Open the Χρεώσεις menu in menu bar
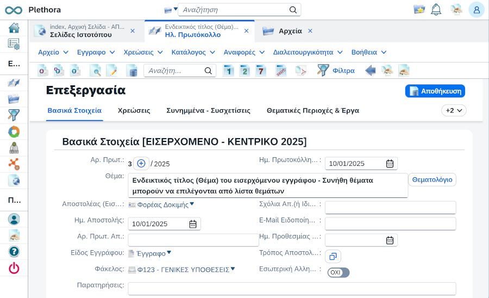 click(x=143, y=52)
